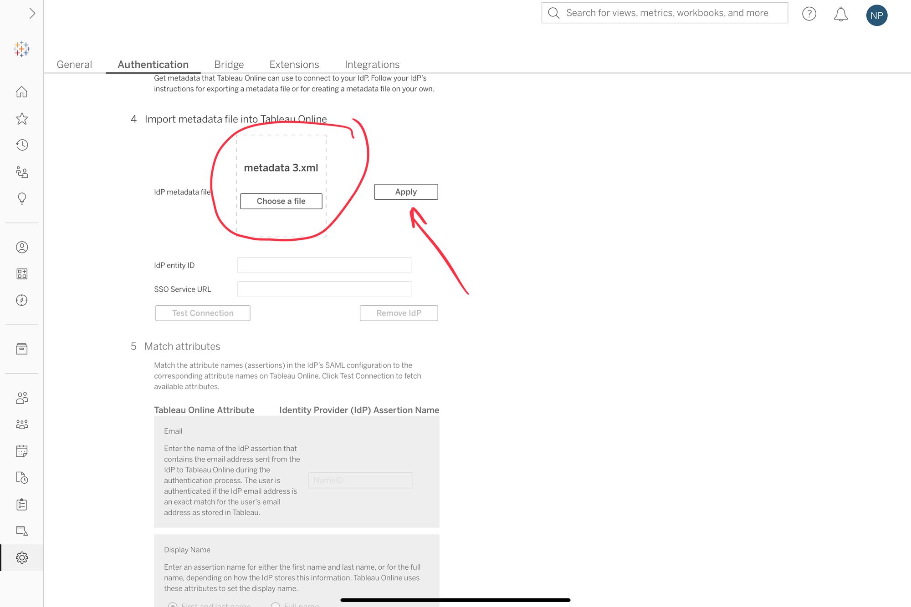Switch to the Integrations tab

[372, 65]
